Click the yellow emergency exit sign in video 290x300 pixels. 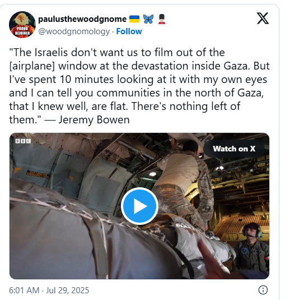[38, 174]
